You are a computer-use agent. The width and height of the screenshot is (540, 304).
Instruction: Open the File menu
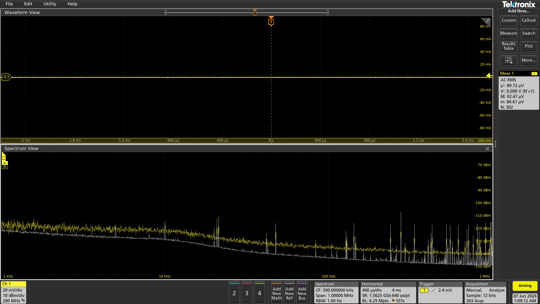pos(9,4)
